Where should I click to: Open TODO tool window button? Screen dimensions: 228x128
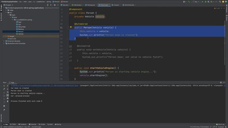point(13,124)
